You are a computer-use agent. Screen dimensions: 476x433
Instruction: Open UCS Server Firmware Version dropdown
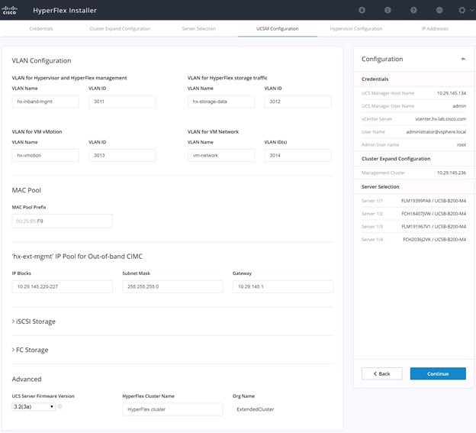[x=34, y=406]
